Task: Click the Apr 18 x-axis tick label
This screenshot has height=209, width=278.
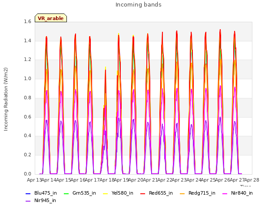Action: [x=107, y=180]
